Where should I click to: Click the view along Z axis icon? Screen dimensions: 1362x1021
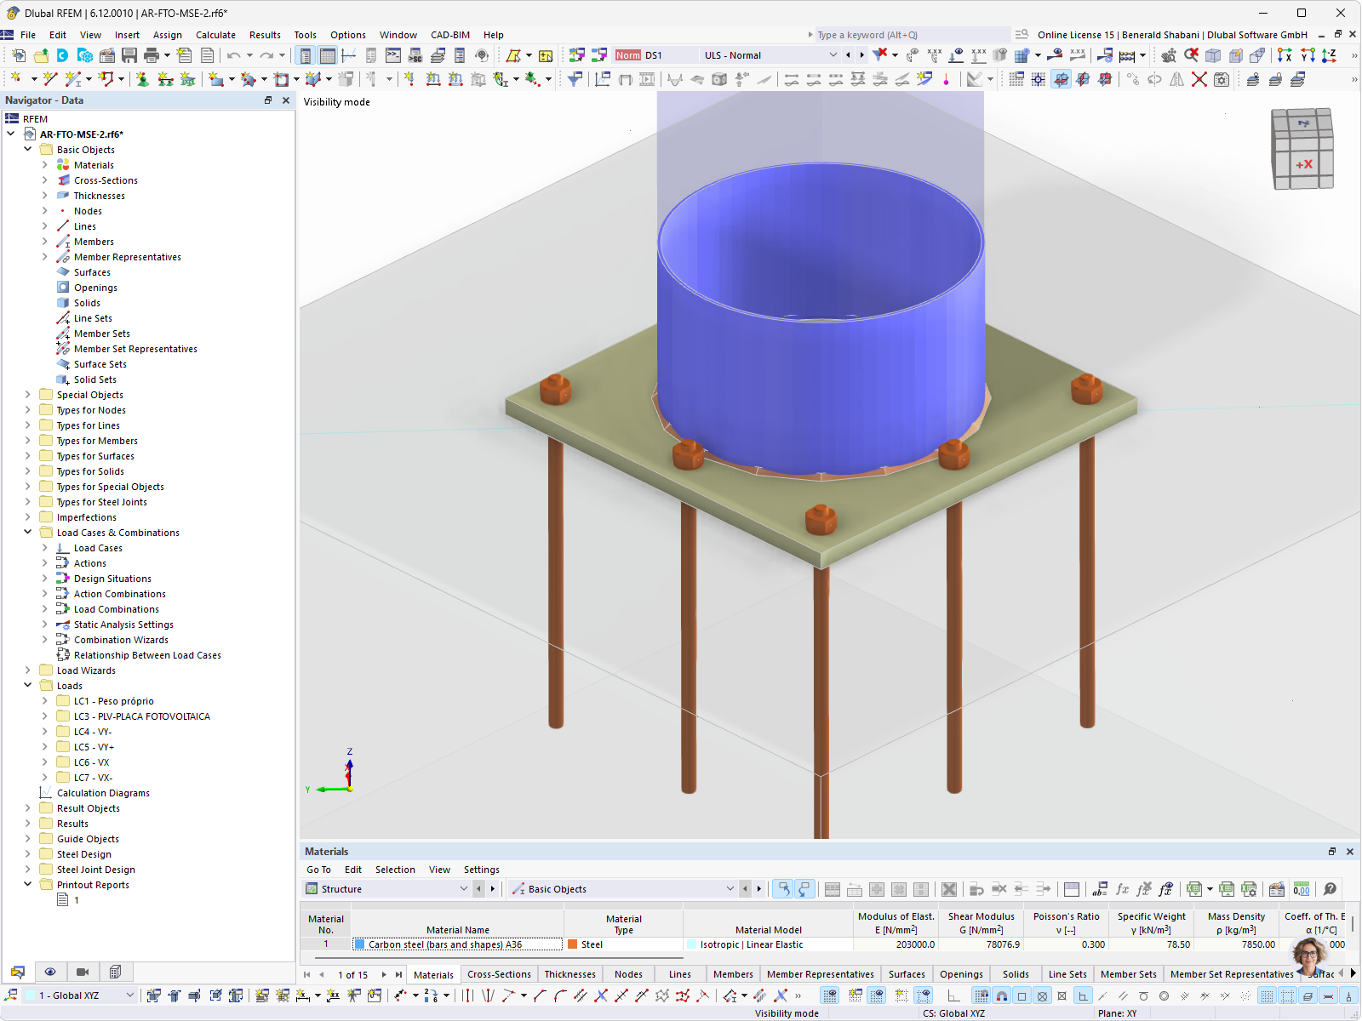[x=1329, y=55]
